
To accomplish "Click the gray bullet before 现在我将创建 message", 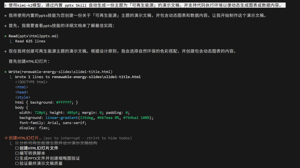I will [6, 52].
